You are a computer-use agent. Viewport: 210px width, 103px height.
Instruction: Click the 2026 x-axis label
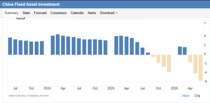(174, 88)
